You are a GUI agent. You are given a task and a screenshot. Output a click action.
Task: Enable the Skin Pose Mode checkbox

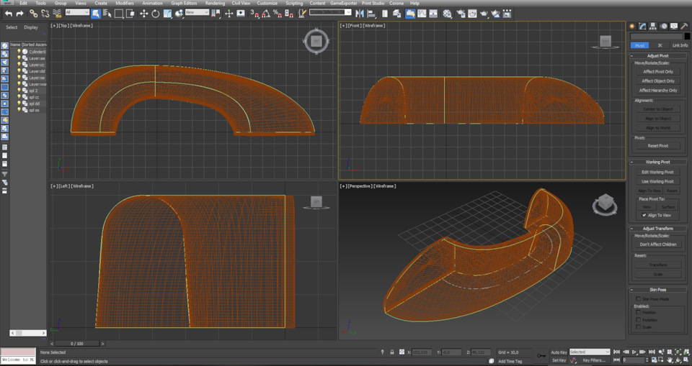(638, 298)
